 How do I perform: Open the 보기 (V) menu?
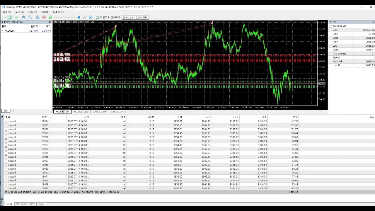coord(20,12)
